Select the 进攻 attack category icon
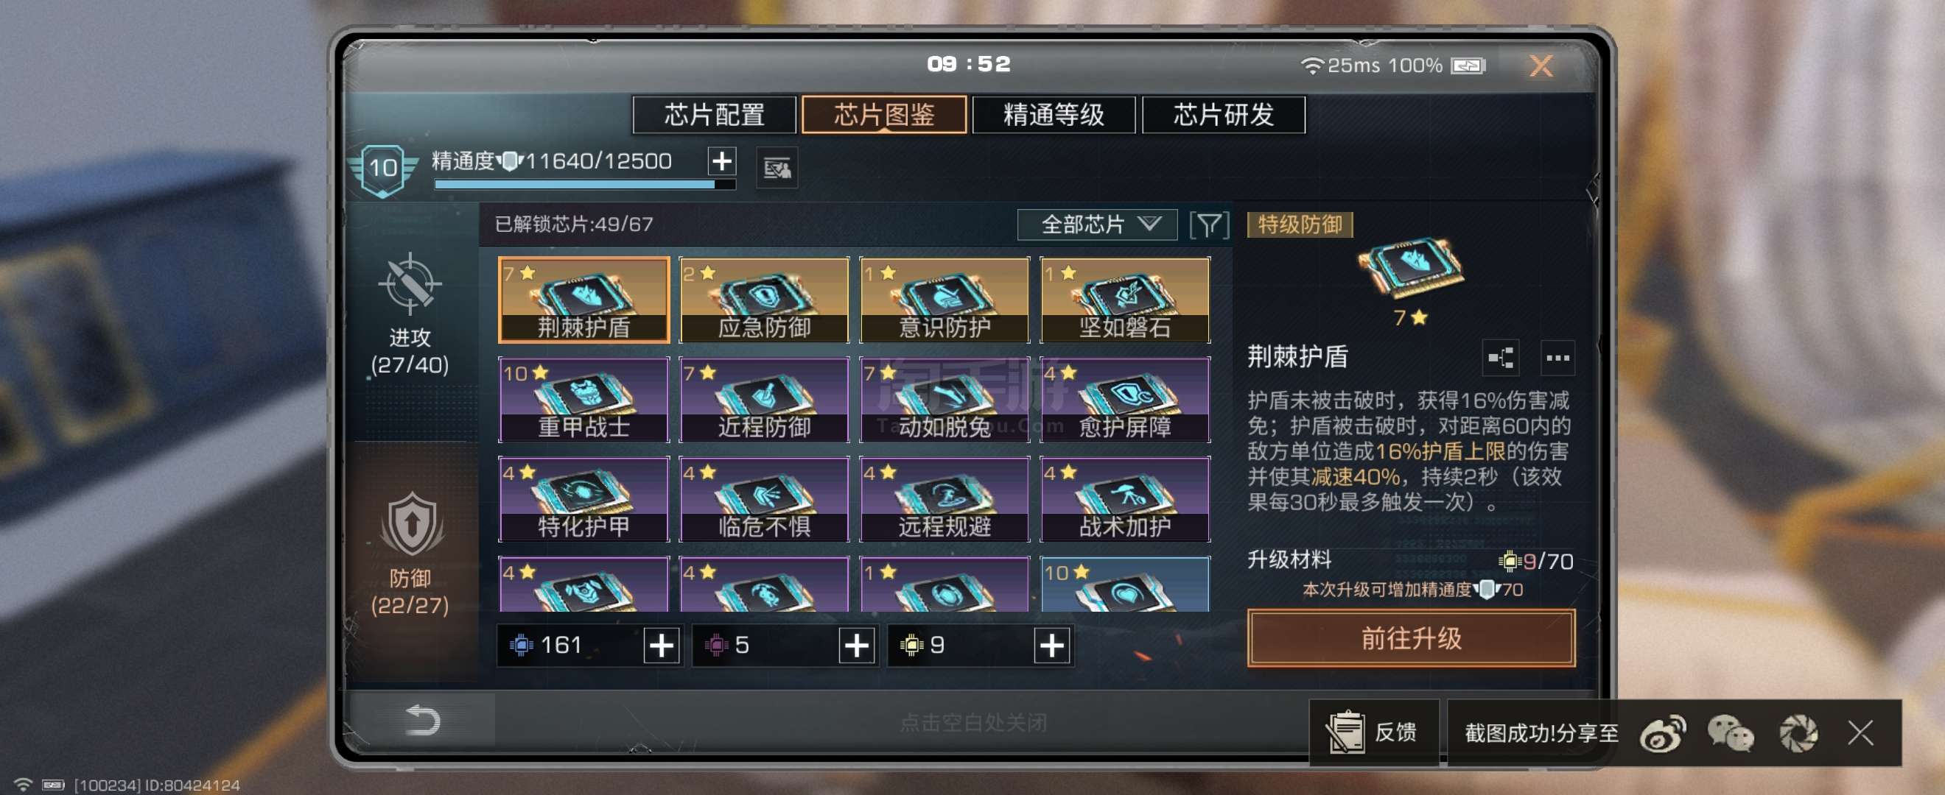 [409, 284]
